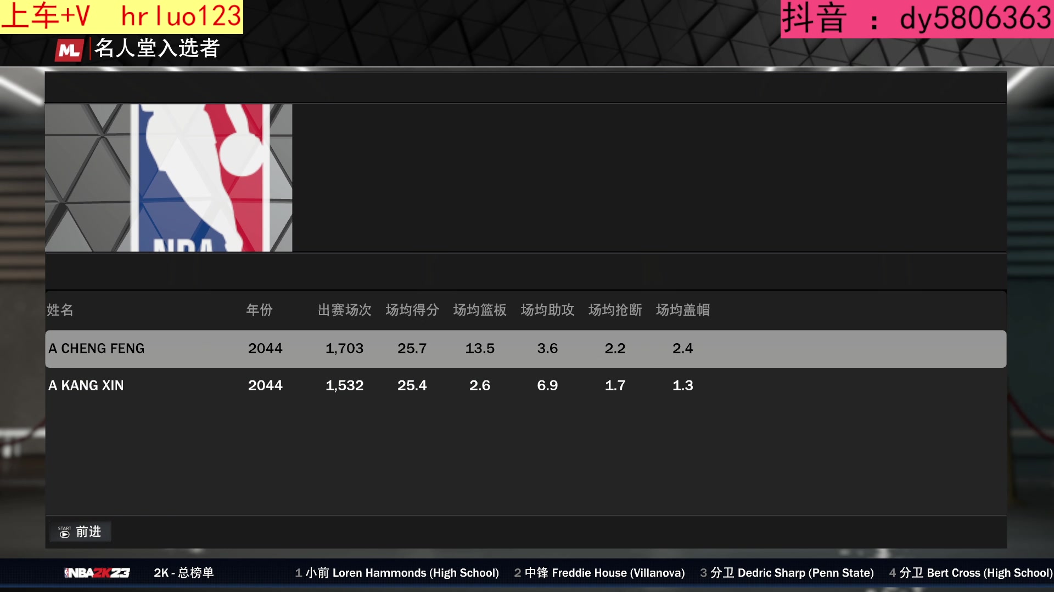This screenshot has width=1054, height=592.
Task: Click the NBA logo thumbnail image
Action: (x=169, y=178)
